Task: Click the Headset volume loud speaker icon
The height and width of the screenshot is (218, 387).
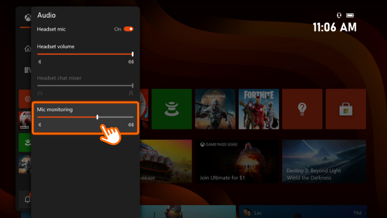Action: click(131, 62)
